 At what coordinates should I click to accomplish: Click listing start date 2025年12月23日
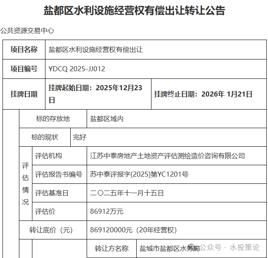[x=96, y=94]
